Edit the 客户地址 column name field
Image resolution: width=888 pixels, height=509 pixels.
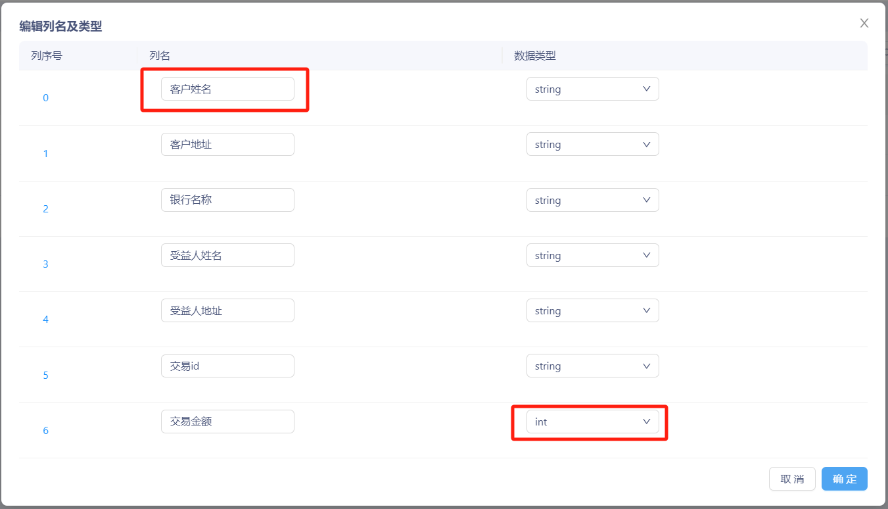point(227,145)
